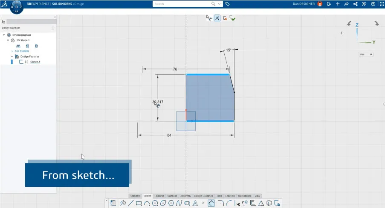Collapse the Design Features node
The width and height of the screenshot is (385, 208).
click(x=12, y=56)
